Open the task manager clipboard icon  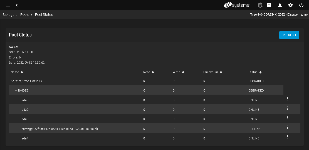tap(269, 5)
